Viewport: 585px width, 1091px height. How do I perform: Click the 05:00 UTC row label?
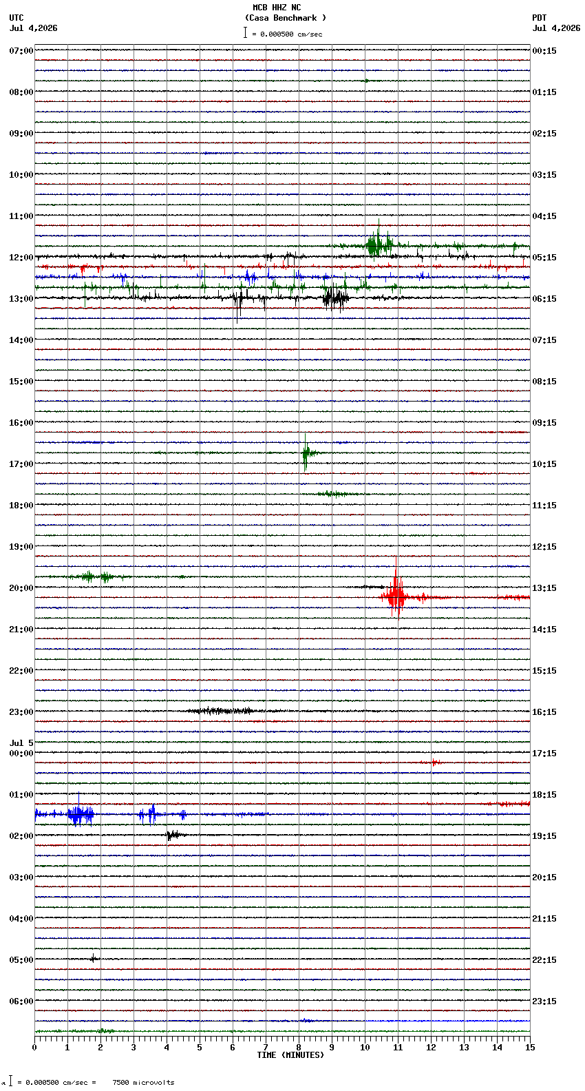pyautogui.click(x=21, y=960)
